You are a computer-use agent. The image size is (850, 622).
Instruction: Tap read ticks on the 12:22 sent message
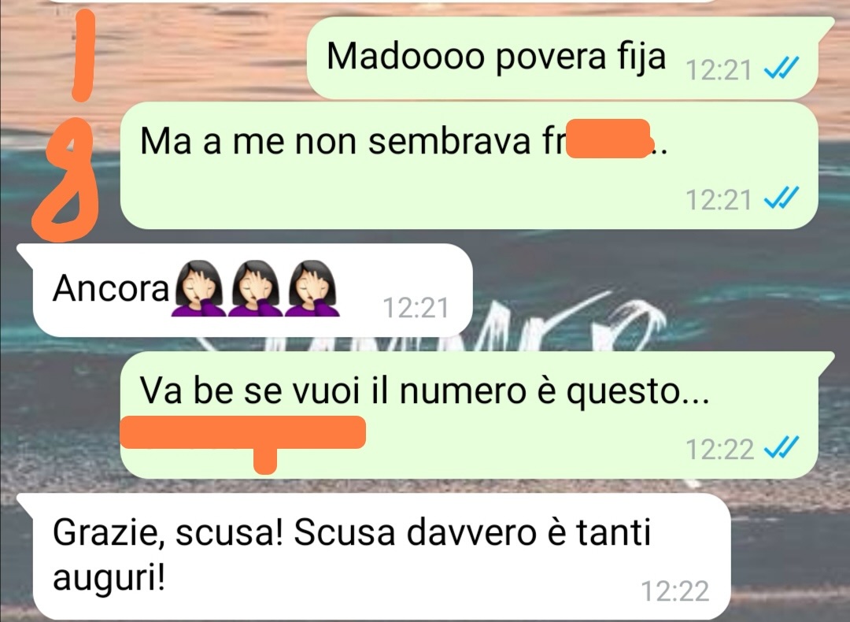(x=782, y=449)
